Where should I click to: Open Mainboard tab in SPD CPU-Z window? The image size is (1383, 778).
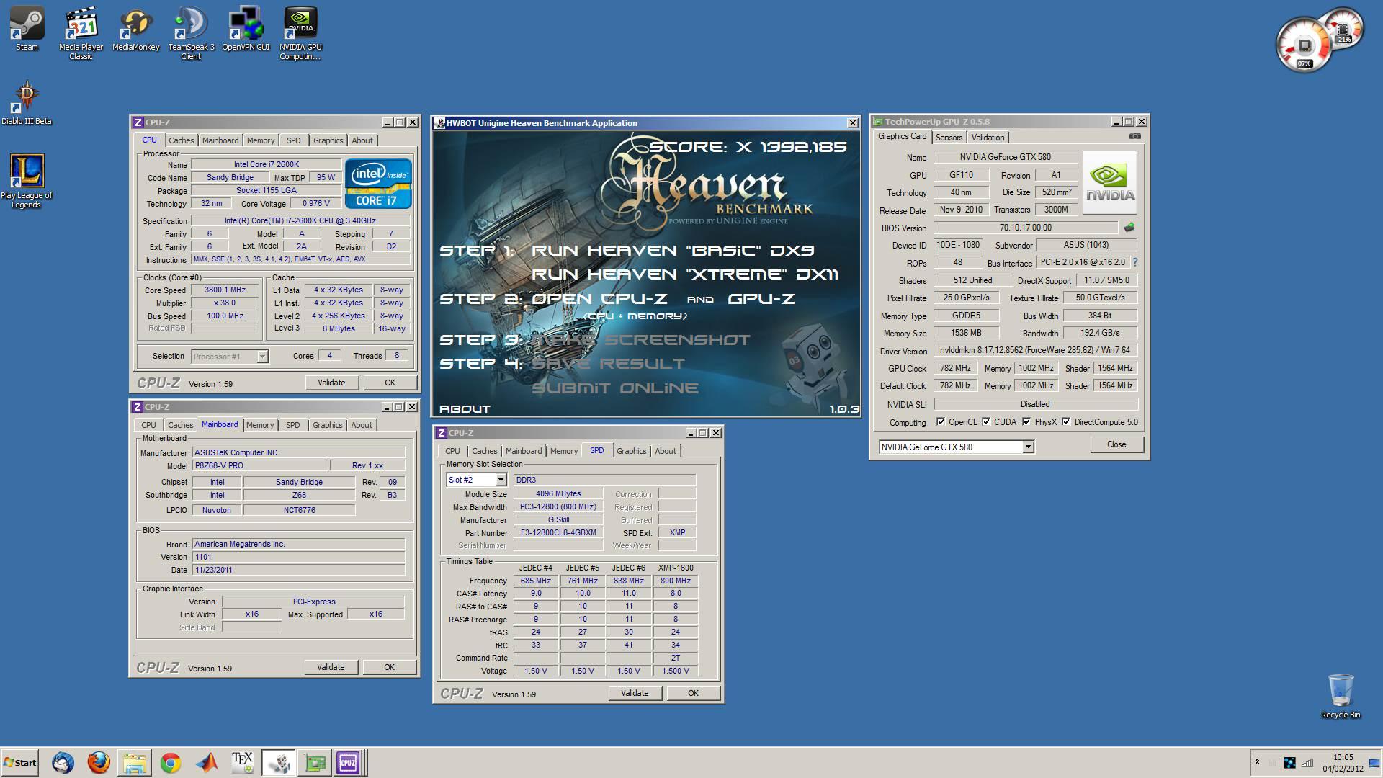[x=524, y=451]
